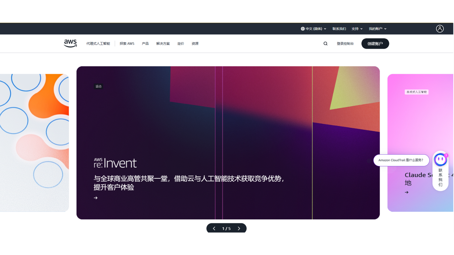Go to next carousel slide arrow
Image resolution: width=454 pixels, height=255 pixels.
tap(239, 229)
